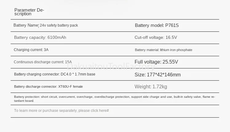This screenshot has height=132, width=230.
Task: Select the Battery capacity 6100mAh entry
Action: [40, 37]
